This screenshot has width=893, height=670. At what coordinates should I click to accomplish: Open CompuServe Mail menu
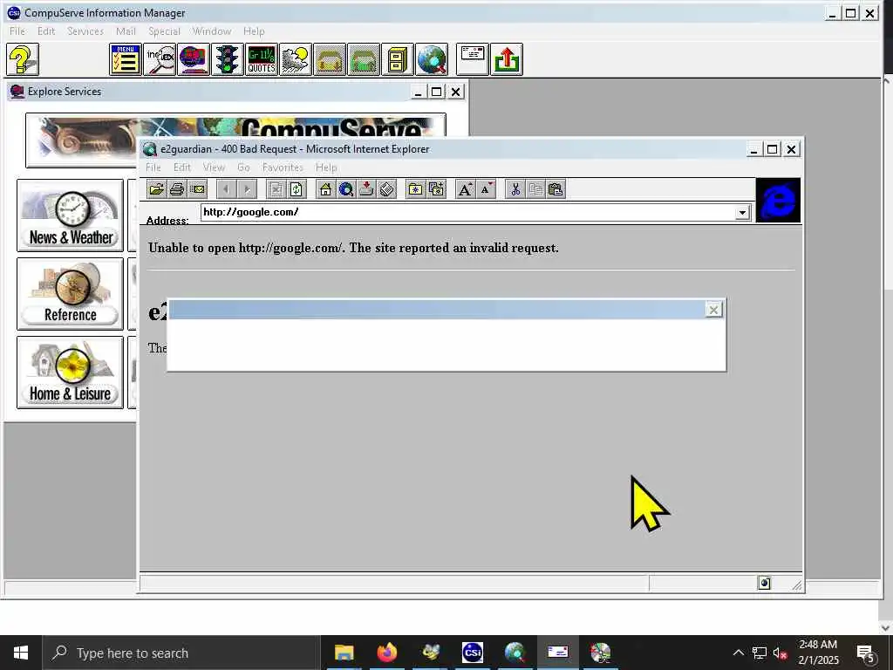126,31
